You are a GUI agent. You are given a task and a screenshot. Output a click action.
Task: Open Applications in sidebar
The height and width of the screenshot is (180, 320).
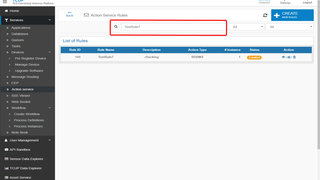tap(21, 28)
